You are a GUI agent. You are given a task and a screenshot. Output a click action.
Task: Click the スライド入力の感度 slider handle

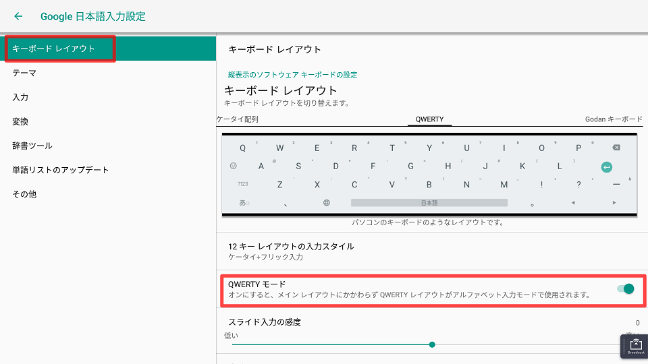(432, 344)
